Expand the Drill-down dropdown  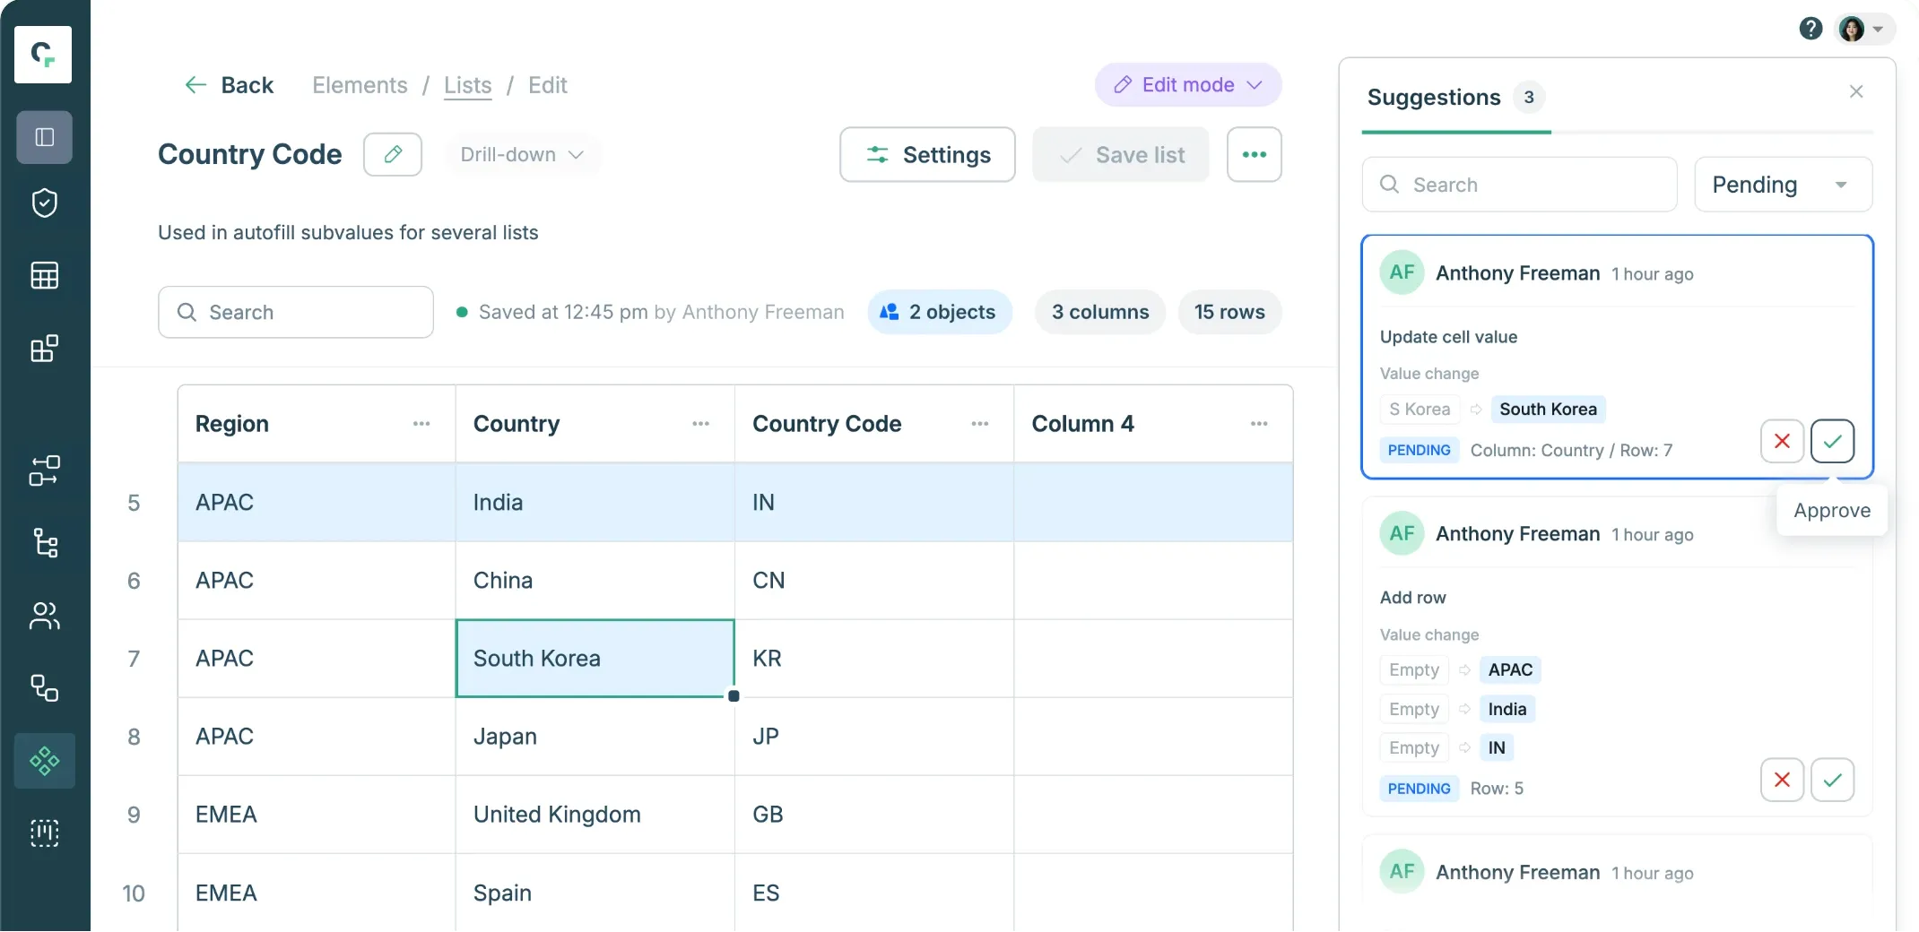522,154
